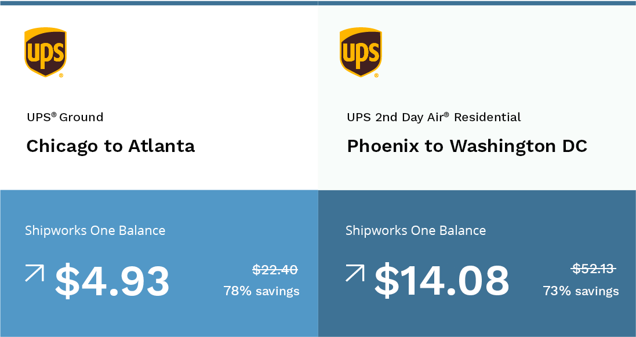
Task: Click the crossed-out $52.13 price
Action: tap(594, 269)
